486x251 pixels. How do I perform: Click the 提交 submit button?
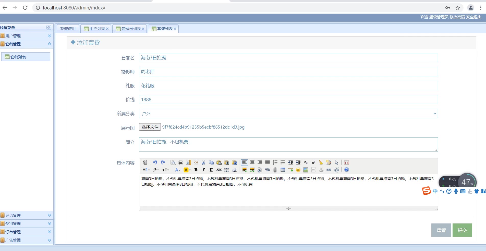click(x=462, y=230)
